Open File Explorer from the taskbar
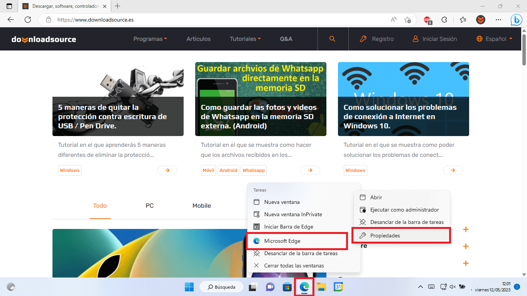The image size is (527, 296). [321, 287]
